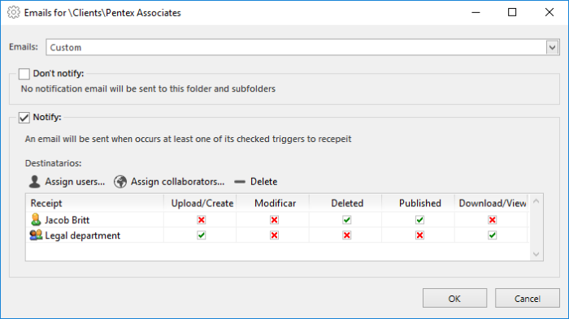Screen dimensions: 569x319
Task: Toggle Jacob Britt's Upload/Create trigger
Action: [x=202, y=220]
